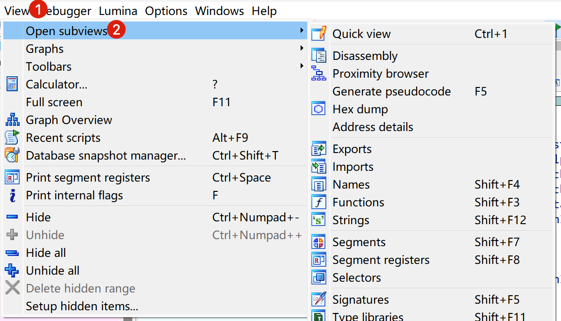Click the Print internal flags info icon
This screenshot has height=321, width=561.
point(12,196)
